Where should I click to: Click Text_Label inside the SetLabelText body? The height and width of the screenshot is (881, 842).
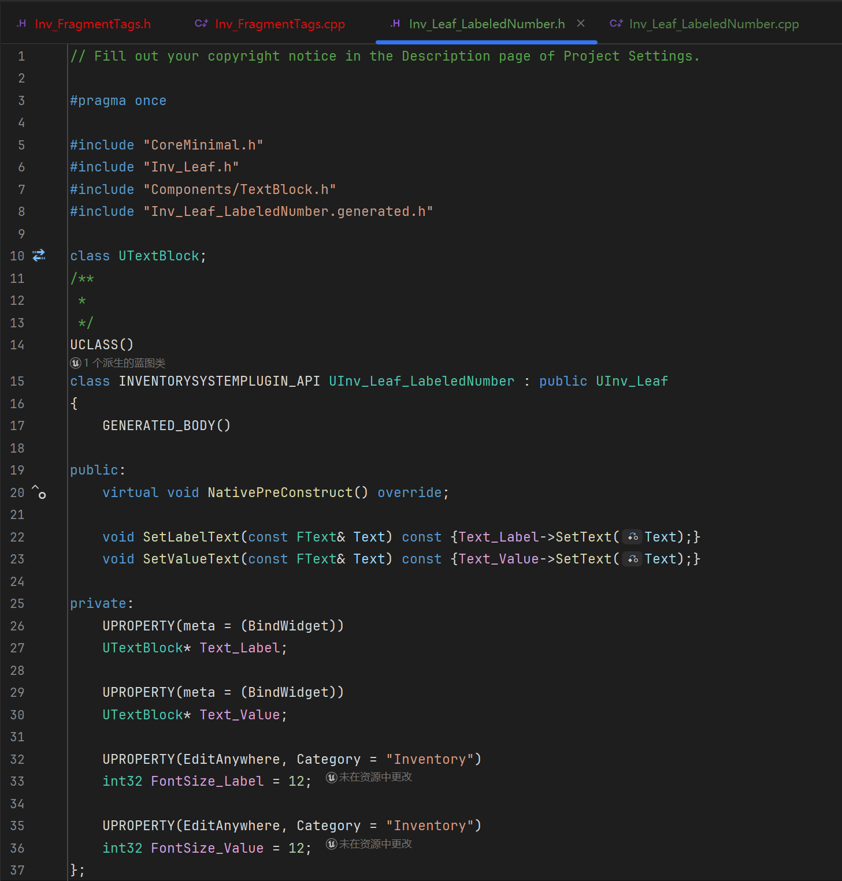(499, 537)
